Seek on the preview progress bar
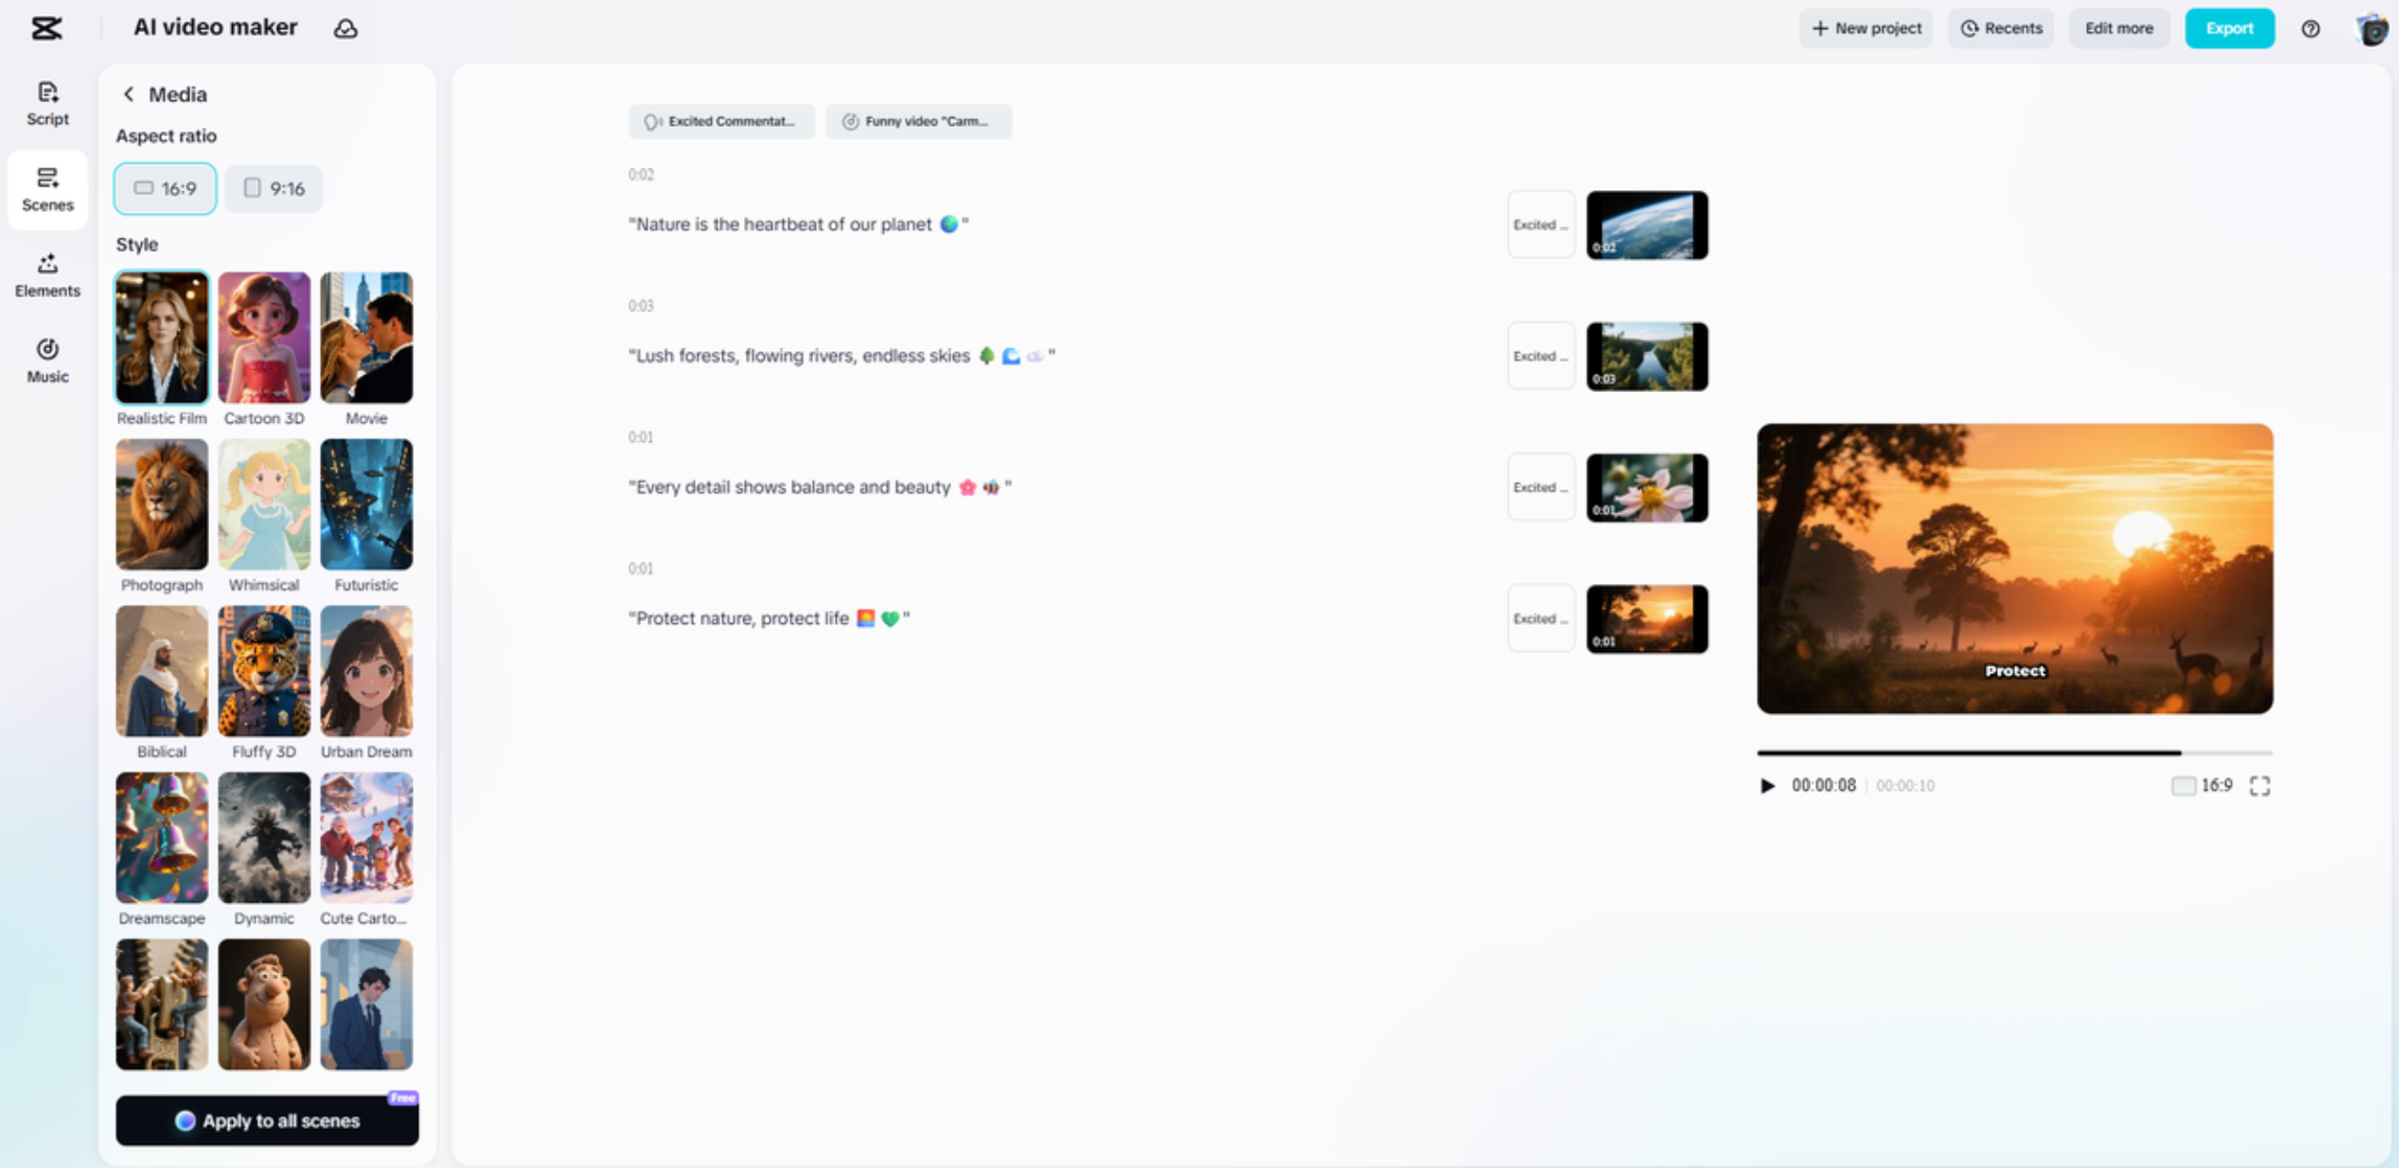Screen dimensions: 2399x1168 click(x=2014, y=752)
